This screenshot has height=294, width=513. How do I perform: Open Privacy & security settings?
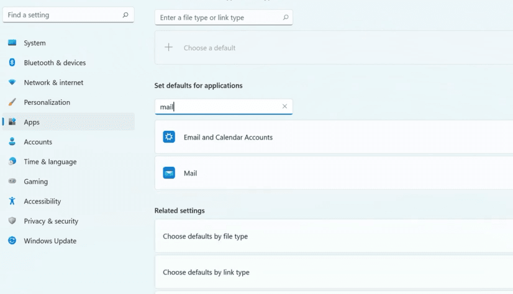pyautogui.click(x=68, y=221)
